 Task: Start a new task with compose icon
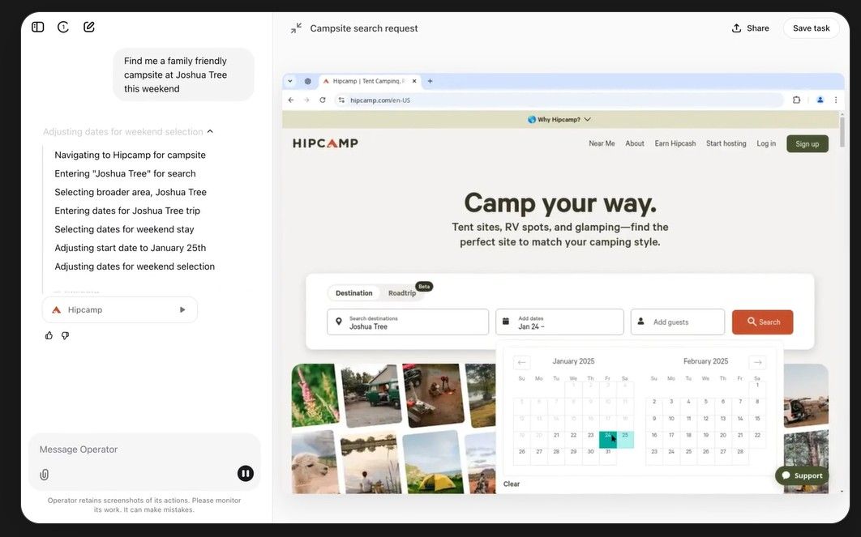click(89, 27)
